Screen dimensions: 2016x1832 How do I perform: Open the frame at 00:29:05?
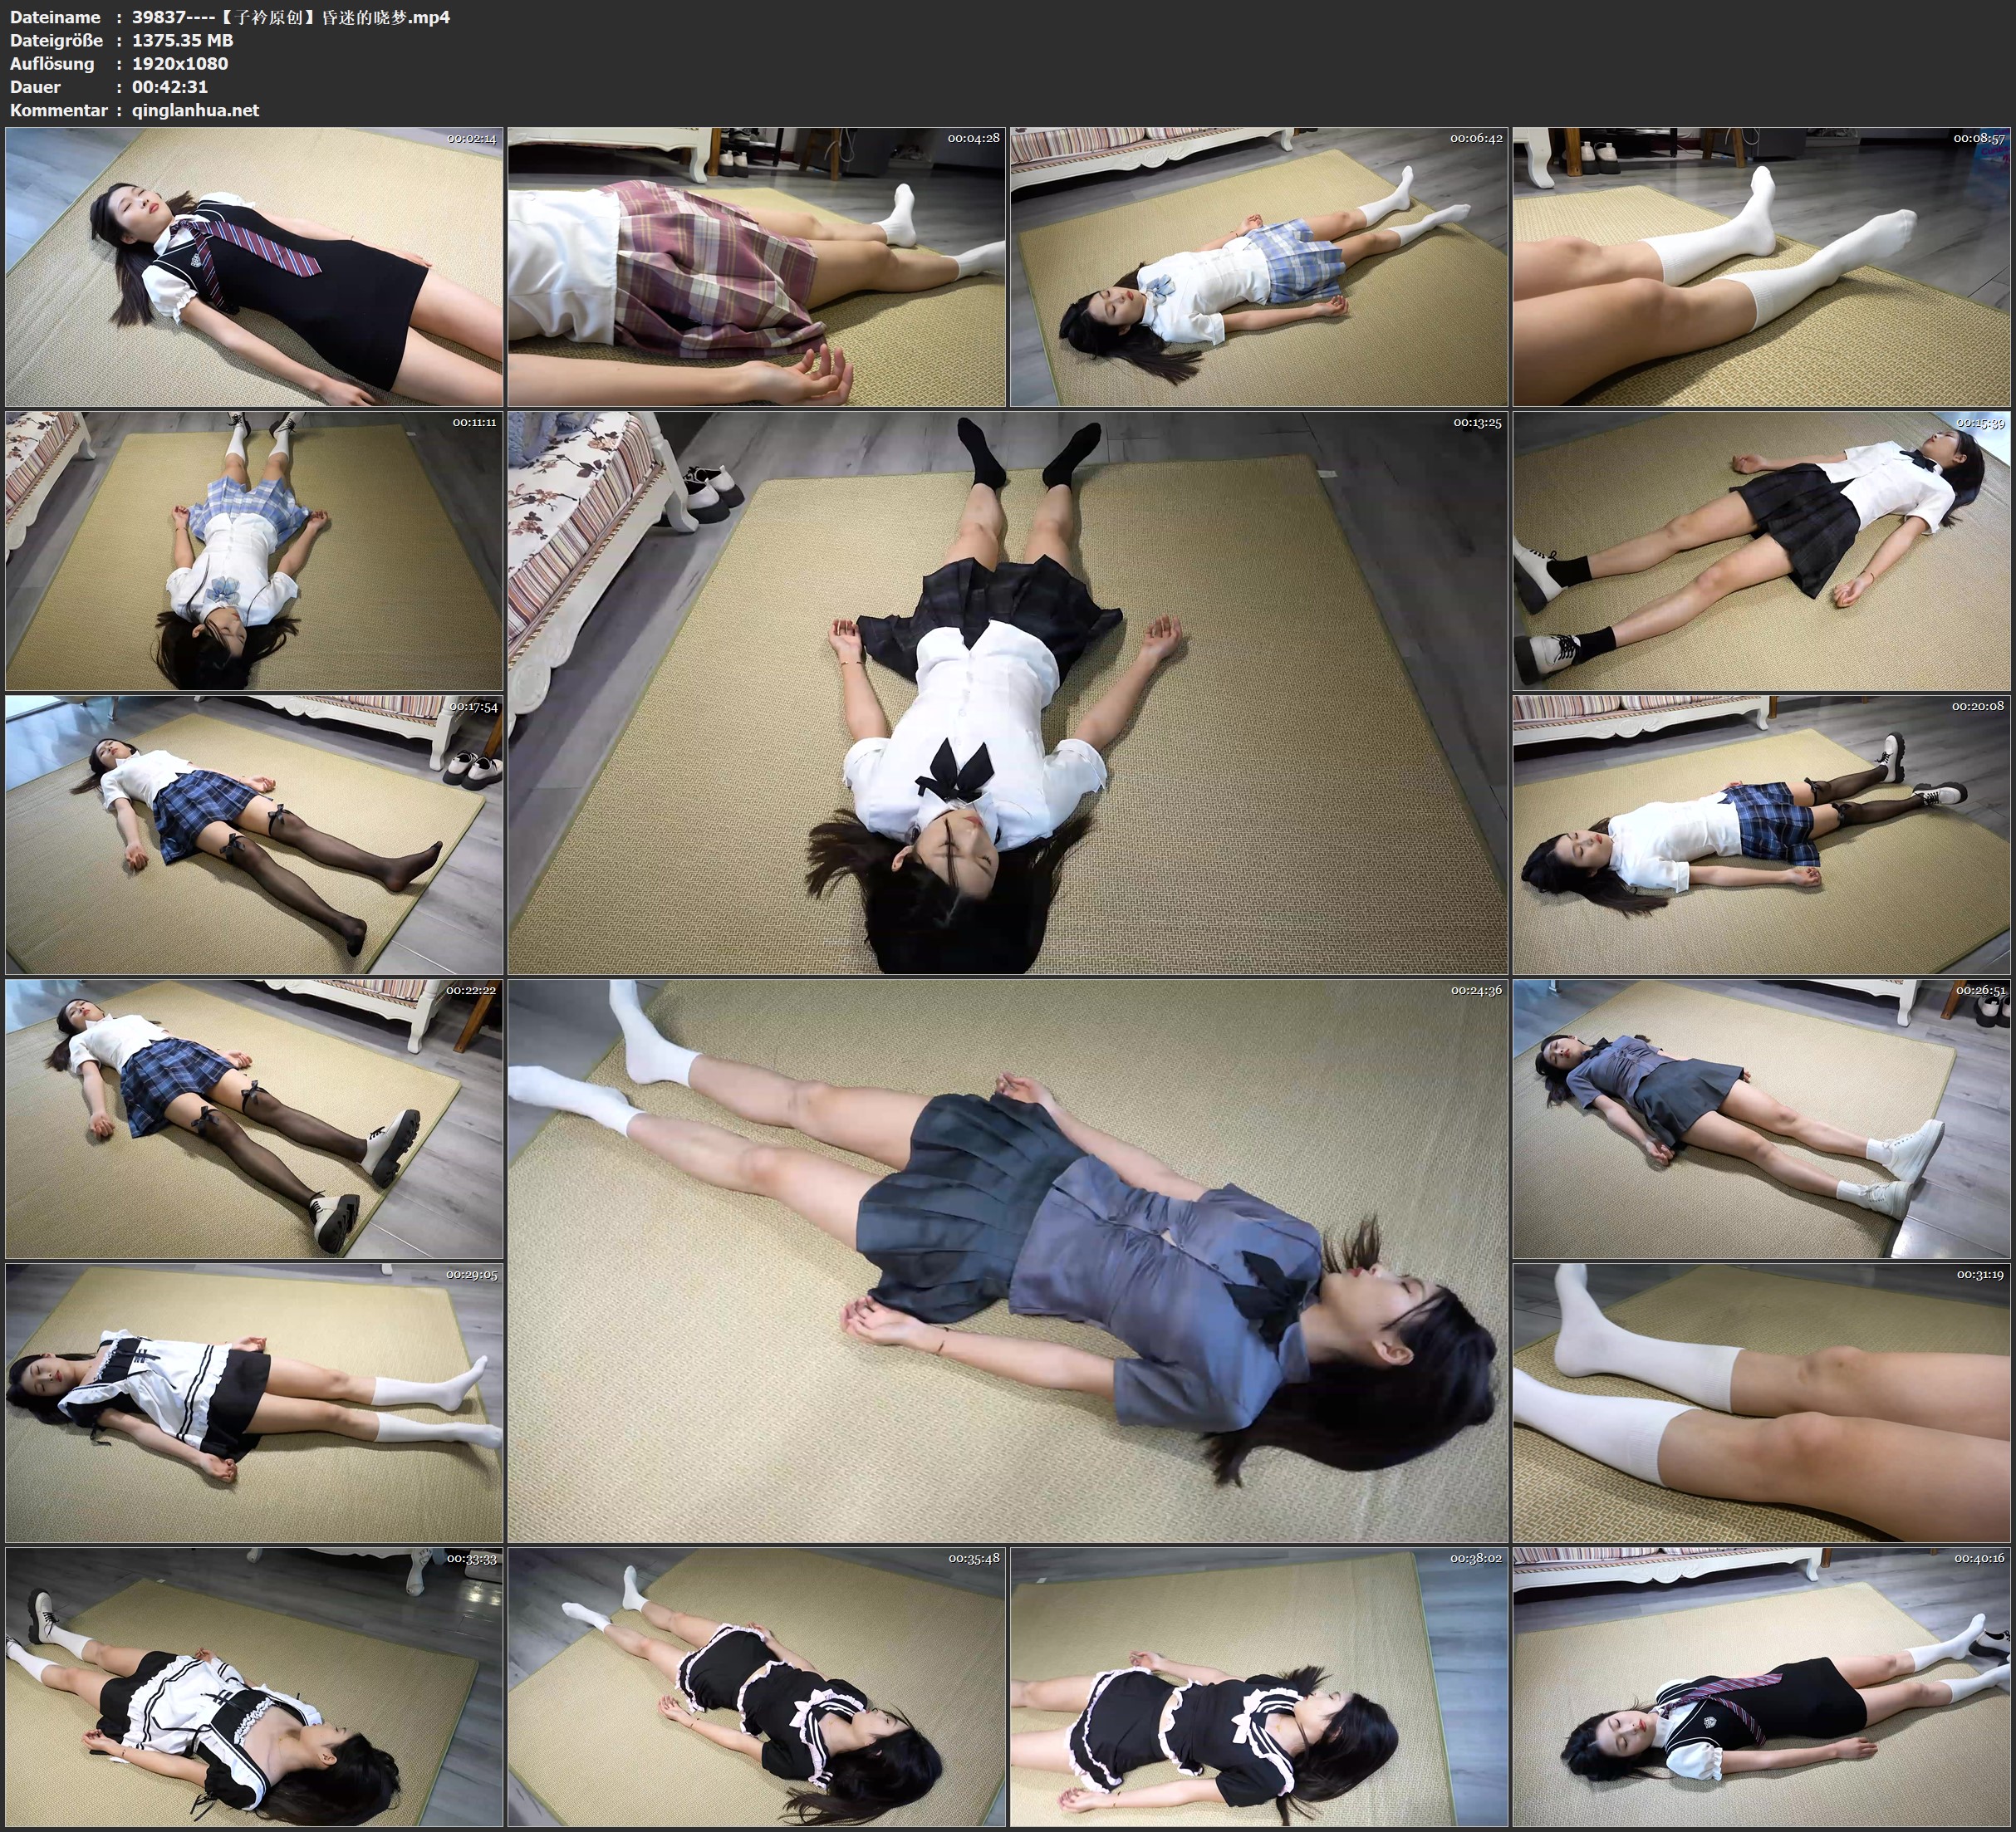tap(254, 1402)
